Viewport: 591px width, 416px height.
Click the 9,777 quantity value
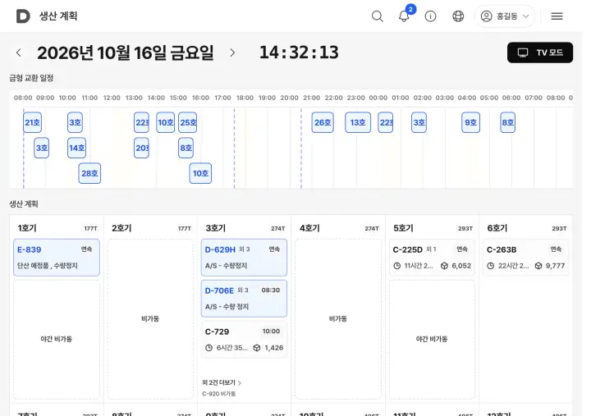coord(555,266)
